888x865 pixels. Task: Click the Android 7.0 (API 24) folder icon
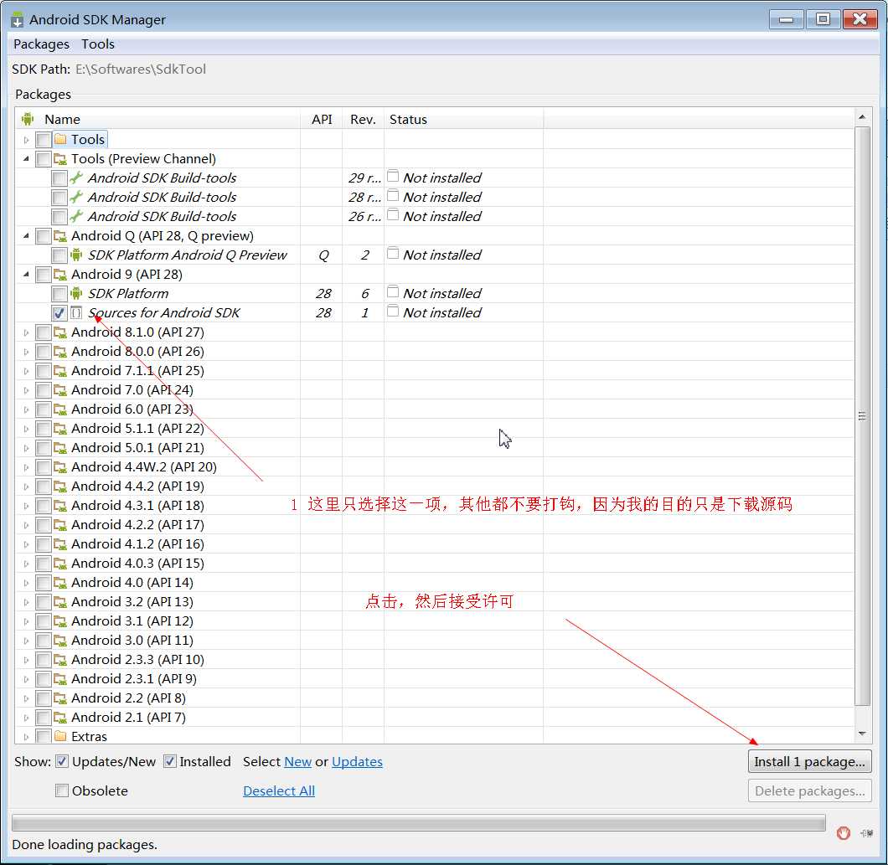(60, 390)
